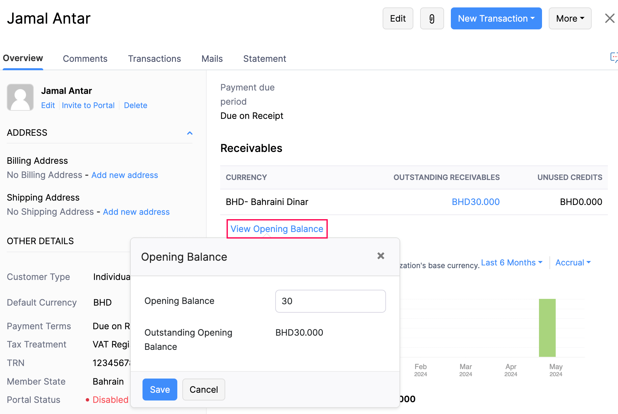Image resolution: width=618 pixels, height=414 pixels.
Task: Click the paperclip attachment icon
Action: coord(432,19)
